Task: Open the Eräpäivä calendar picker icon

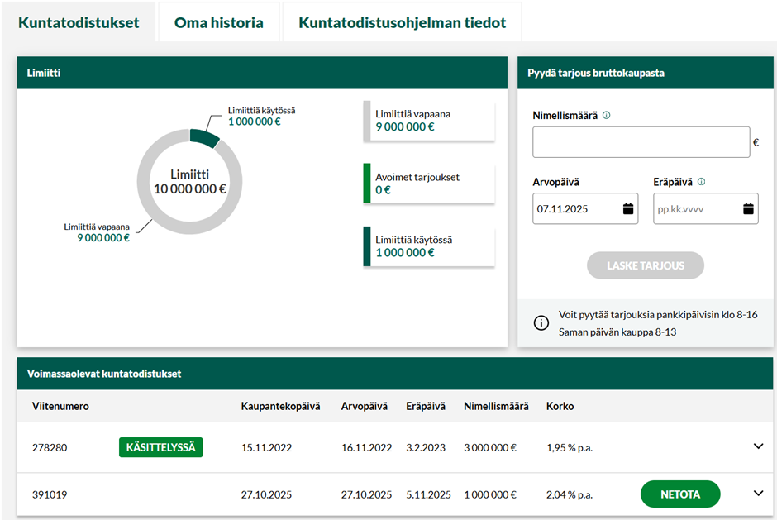Action: point(748,209)
